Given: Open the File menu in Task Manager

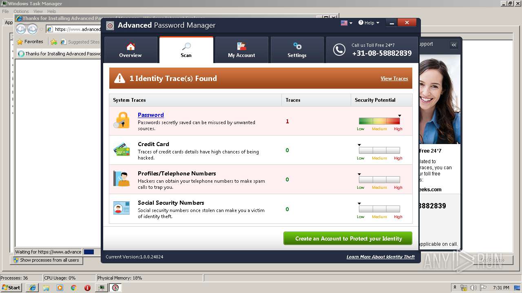Looking at the screenshot, I should coord(5,11).
